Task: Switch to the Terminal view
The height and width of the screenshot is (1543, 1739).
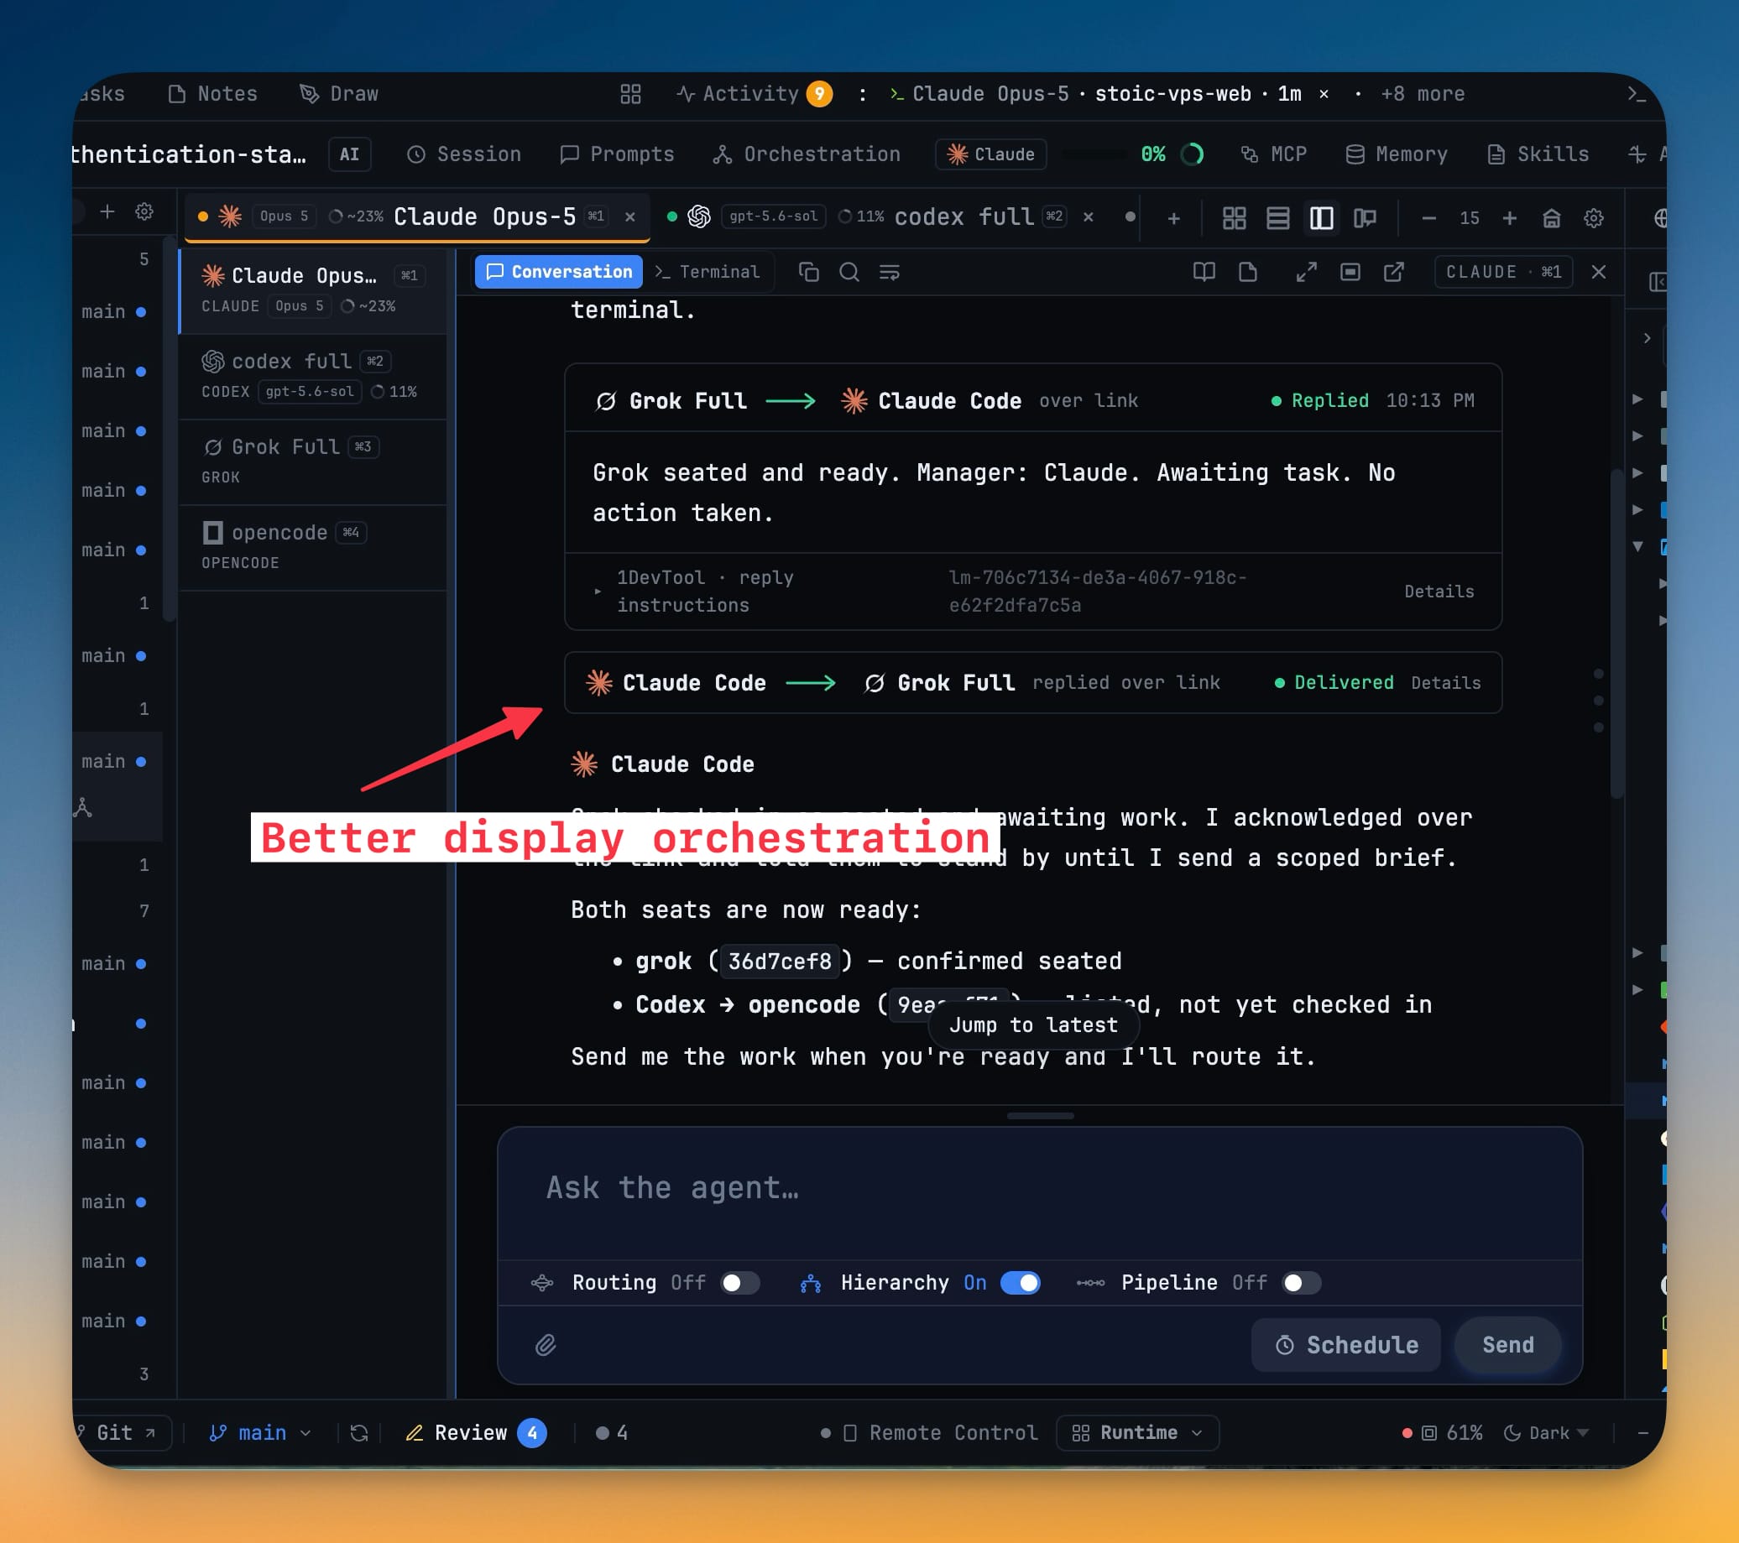Action: coord(708,271)
